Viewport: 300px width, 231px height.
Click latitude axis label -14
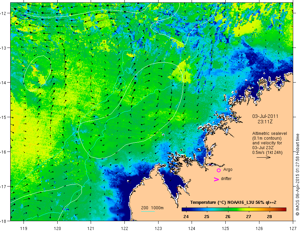point(4,83)
